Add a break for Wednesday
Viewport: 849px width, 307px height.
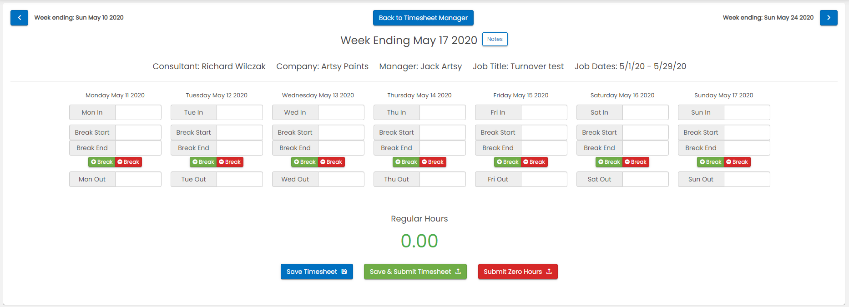(305, 162)
